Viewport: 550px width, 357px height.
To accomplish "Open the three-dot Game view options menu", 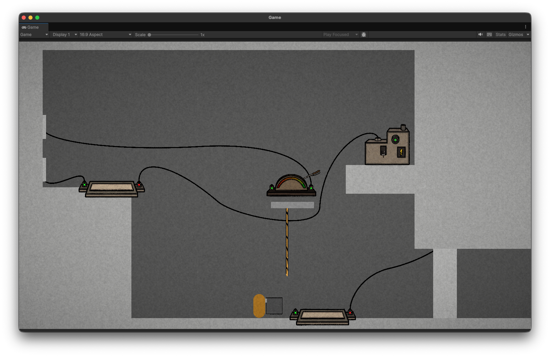I will [x=525, y=27].
